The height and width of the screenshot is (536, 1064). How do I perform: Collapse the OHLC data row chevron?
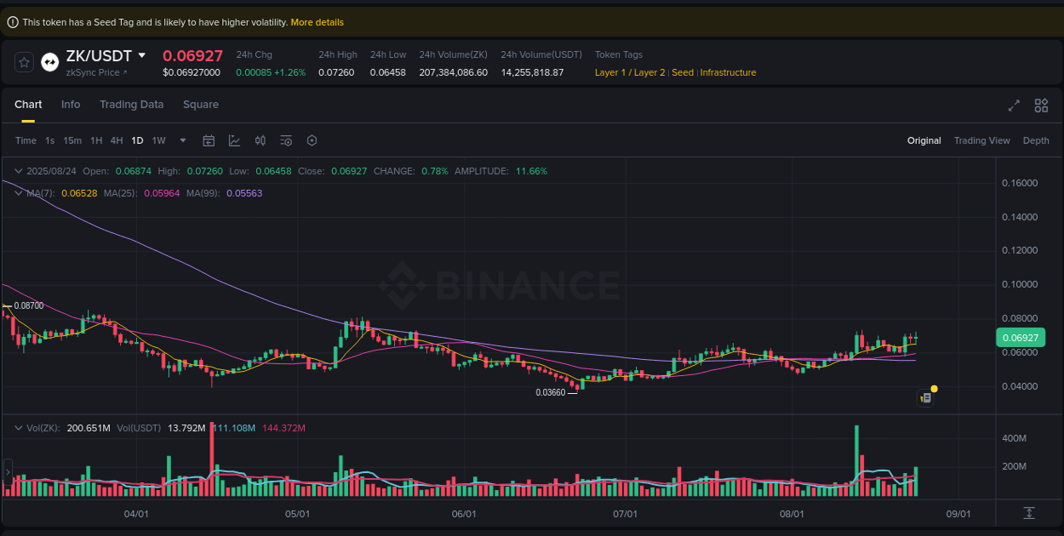coord(17,171)
